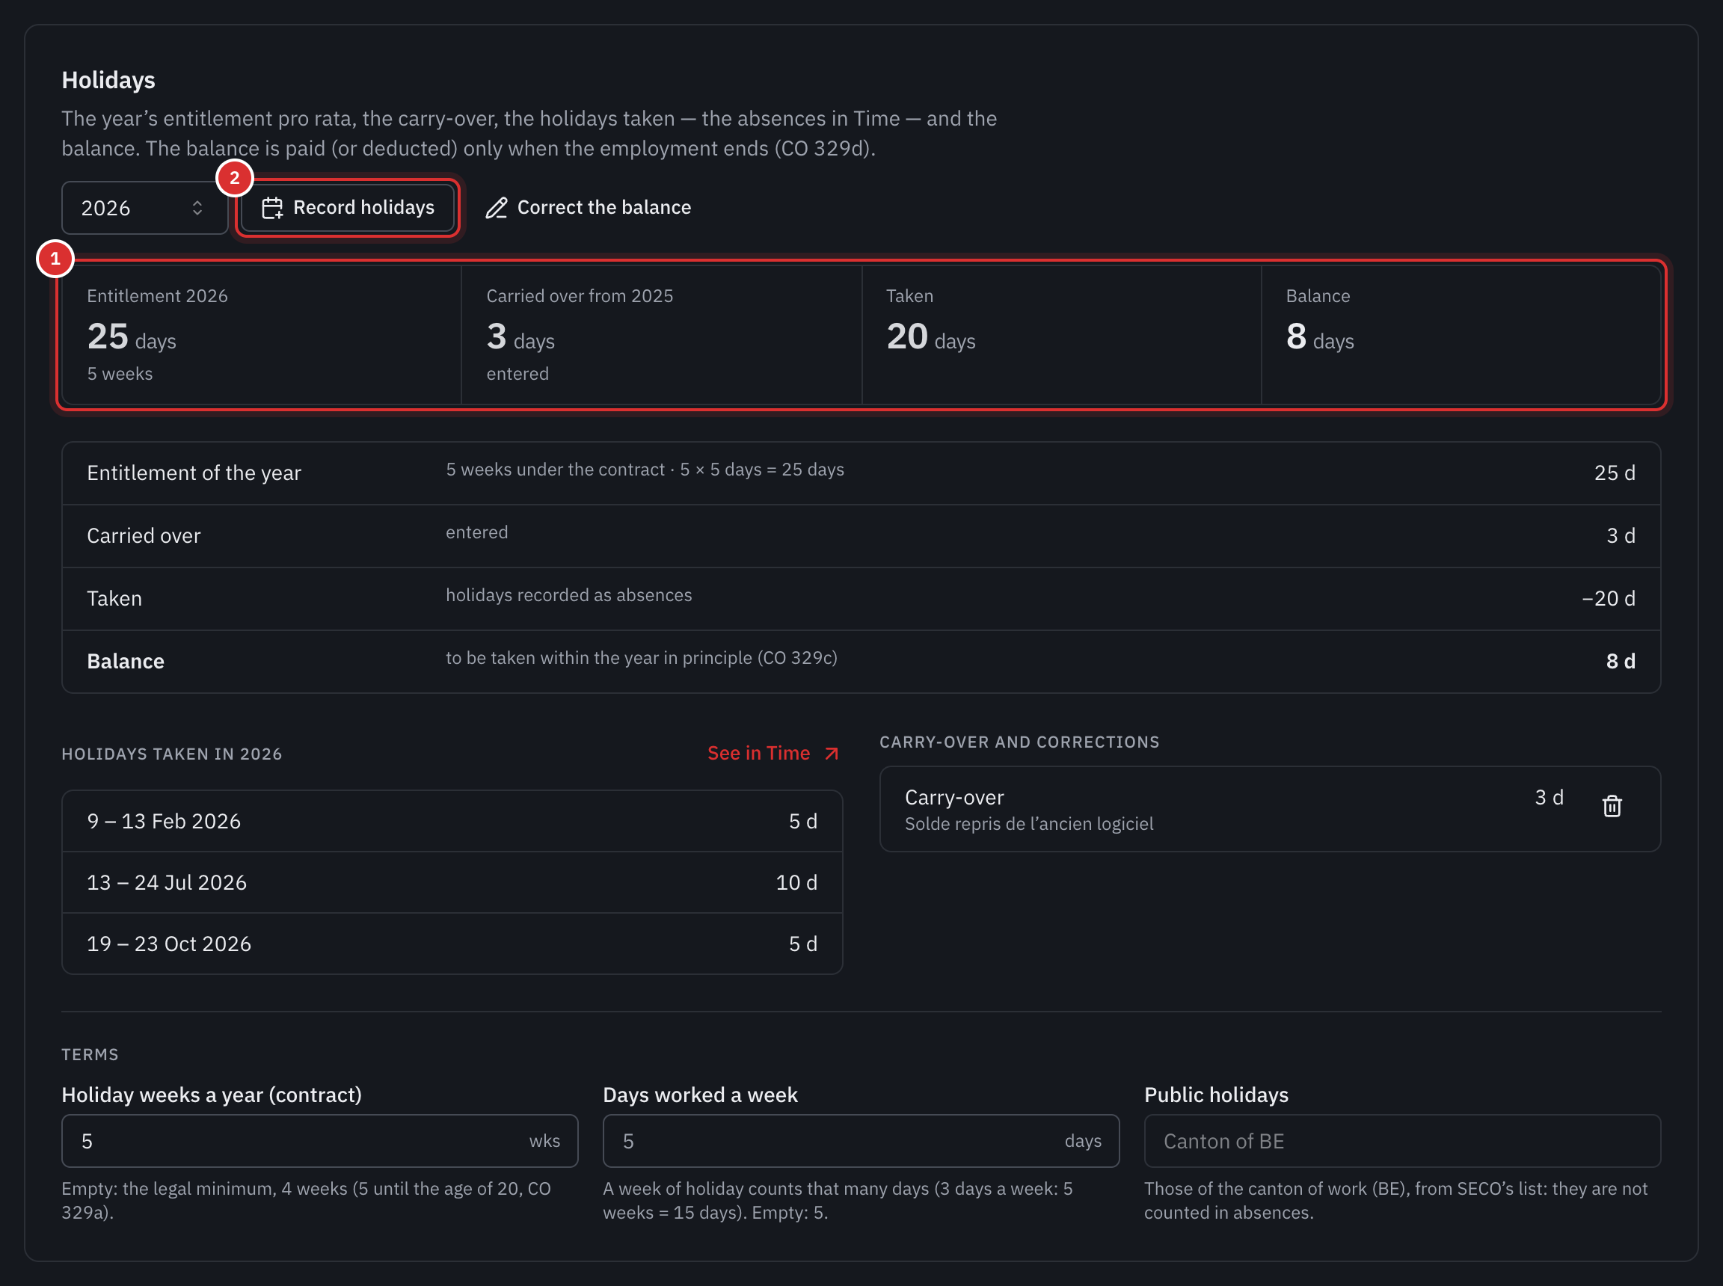
Task: Click the arrow icon next to See in Time
Action: pos(832,753)
